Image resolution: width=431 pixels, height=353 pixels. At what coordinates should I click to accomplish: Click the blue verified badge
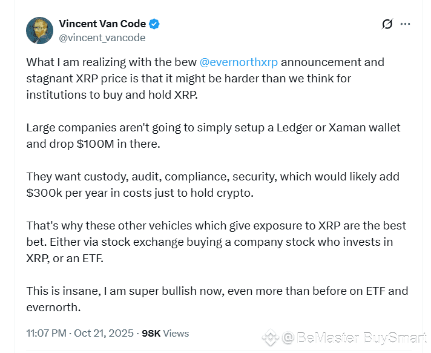[155, 24]
